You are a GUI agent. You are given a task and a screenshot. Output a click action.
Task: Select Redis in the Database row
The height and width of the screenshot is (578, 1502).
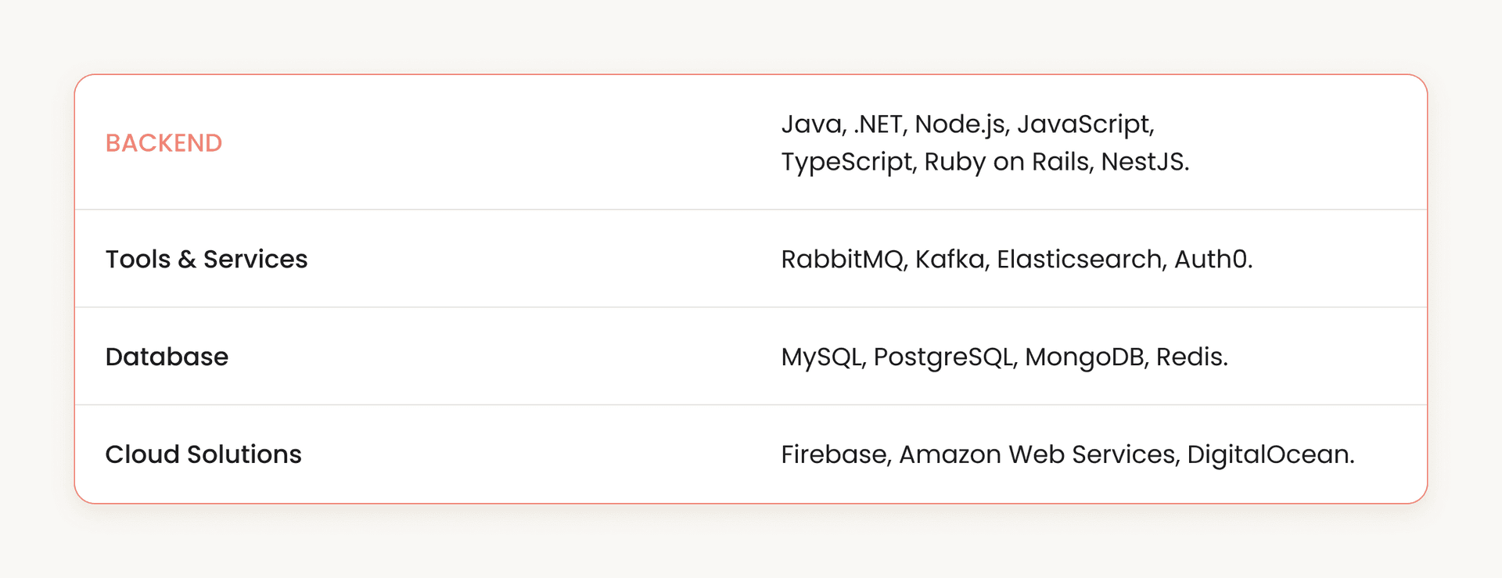point(1189,357)
